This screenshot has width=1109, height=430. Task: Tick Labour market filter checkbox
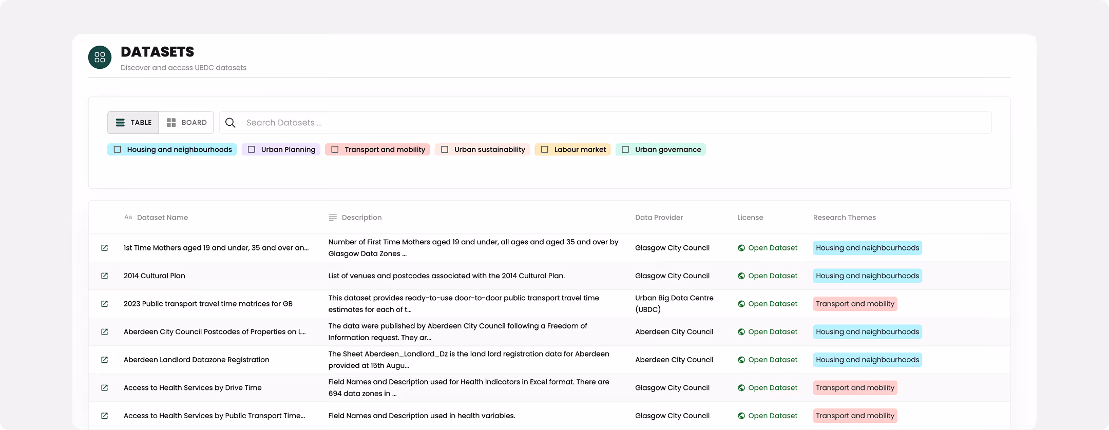point(545,149)
